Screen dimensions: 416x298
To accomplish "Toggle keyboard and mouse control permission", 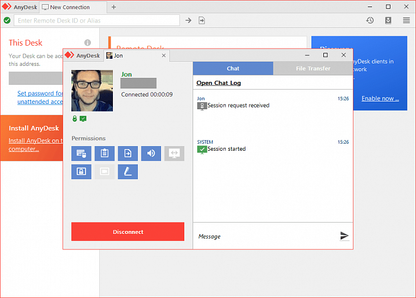I will click(x=81, y=154).
